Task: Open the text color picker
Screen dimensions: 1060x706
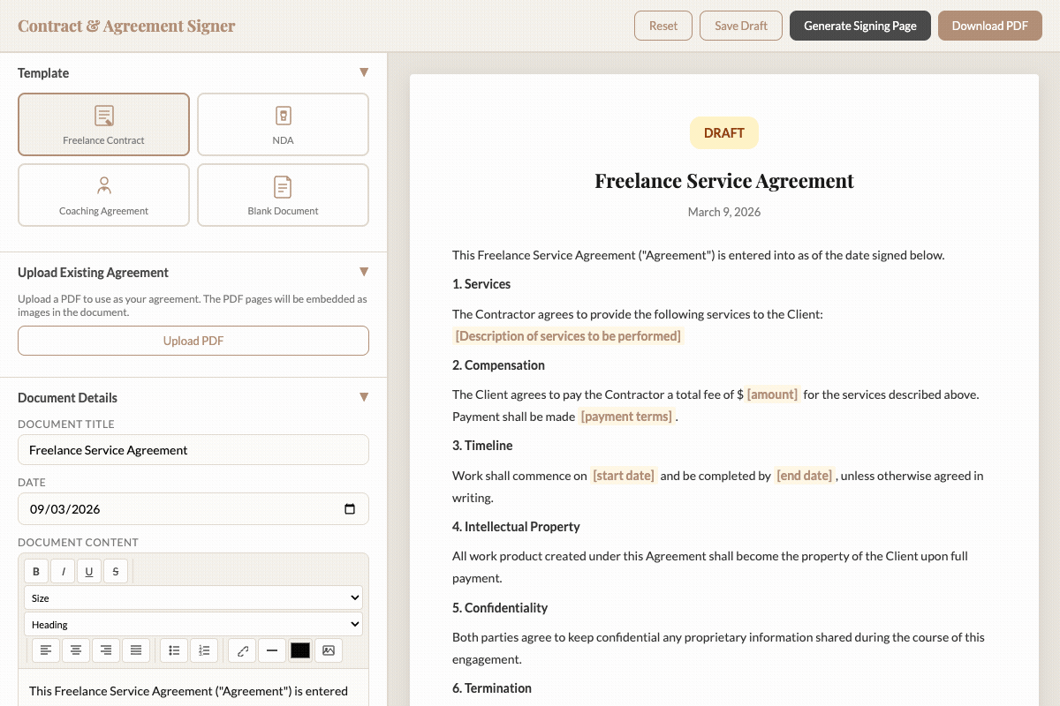Action: tap(300, 650)
